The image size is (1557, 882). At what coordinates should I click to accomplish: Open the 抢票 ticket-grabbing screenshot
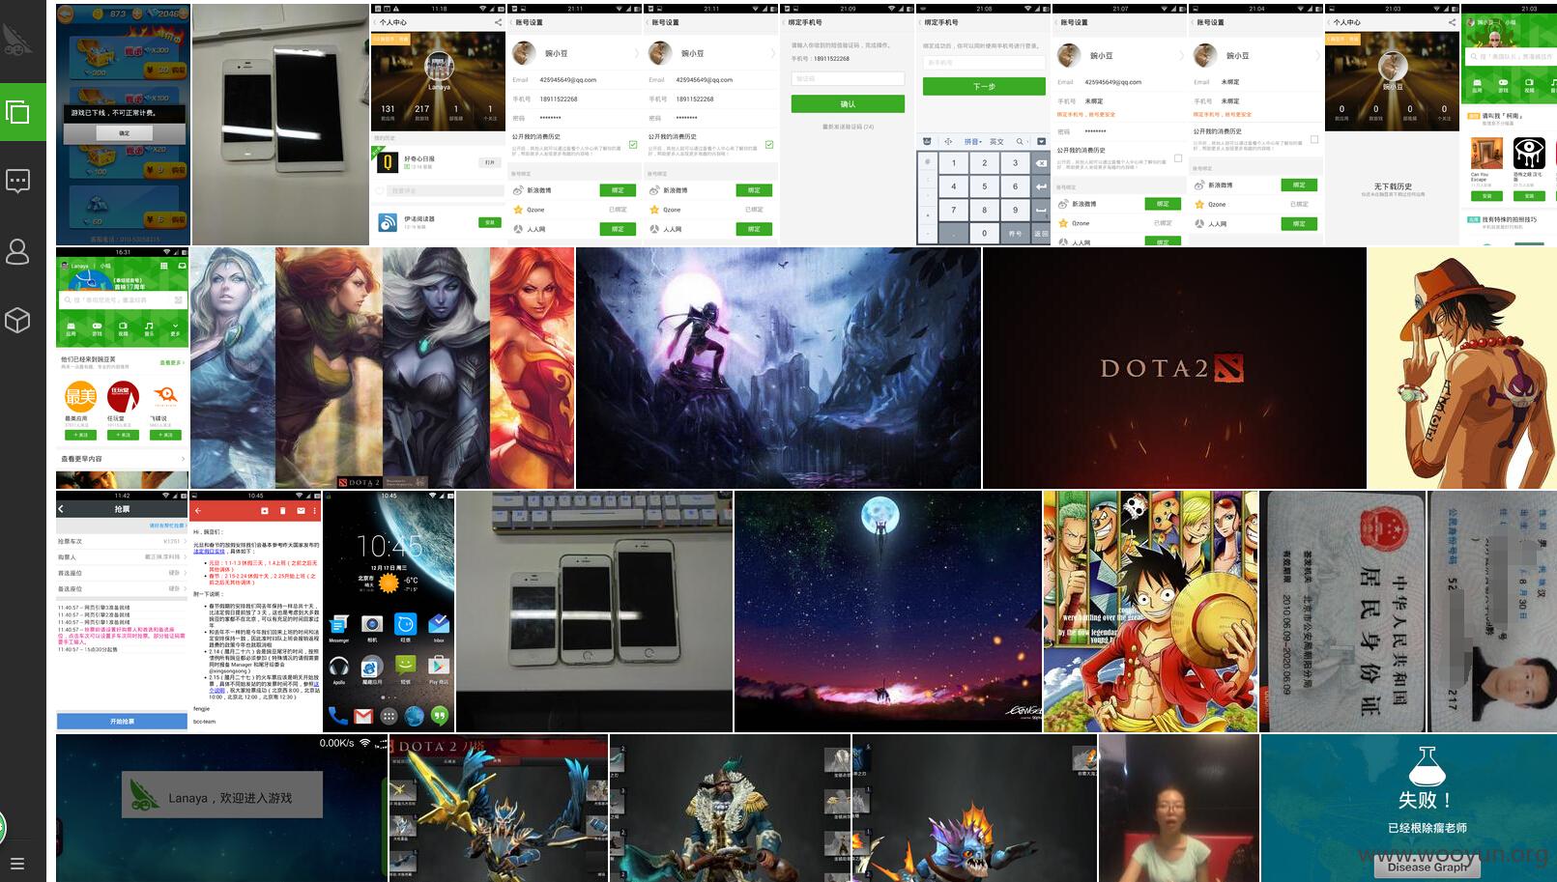click(x=122, y=612)
